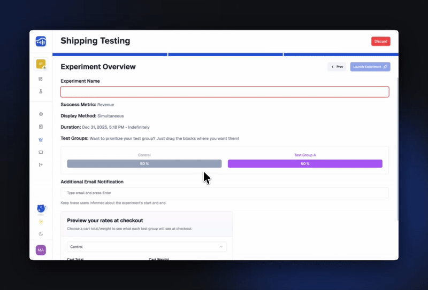Click the 'Simultaneous' display method value
The width and height of the screenshot is (428, 290).
pyautogui.click(x=111, y=116)
